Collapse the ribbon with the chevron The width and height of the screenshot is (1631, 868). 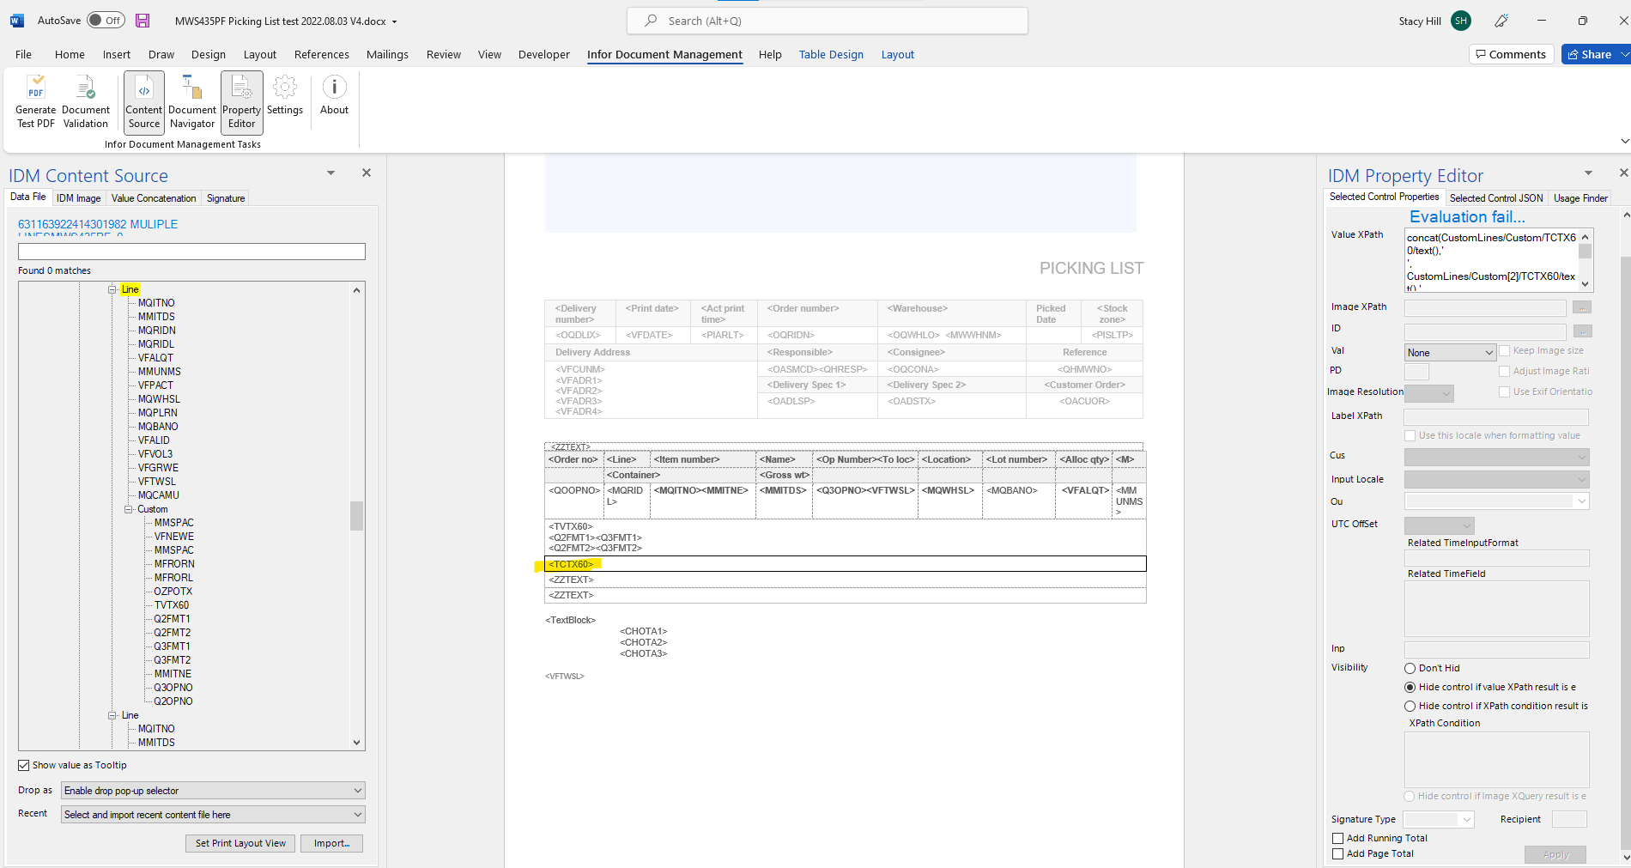(x=1624, y=141)
